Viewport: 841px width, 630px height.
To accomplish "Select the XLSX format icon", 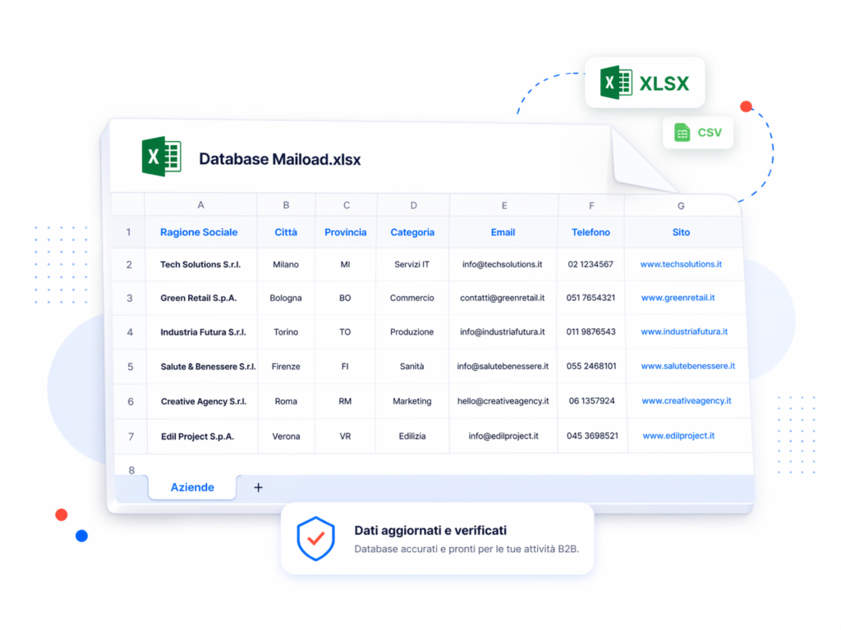I will 645,83.
